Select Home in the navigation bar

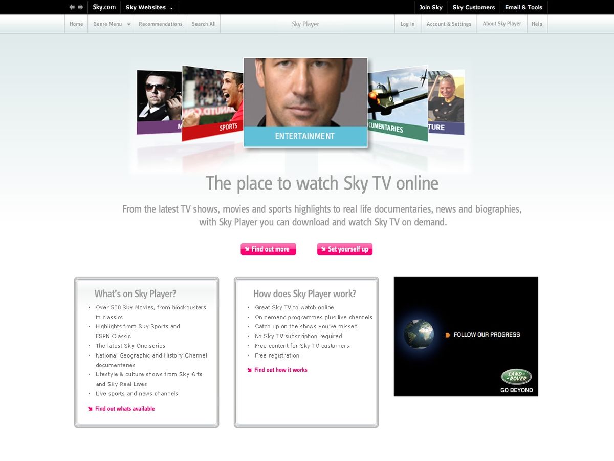click(x=76, y=24)
